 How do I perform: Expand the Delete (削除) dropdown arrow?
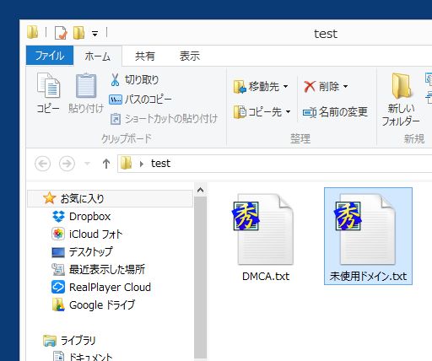pos(346,86)
